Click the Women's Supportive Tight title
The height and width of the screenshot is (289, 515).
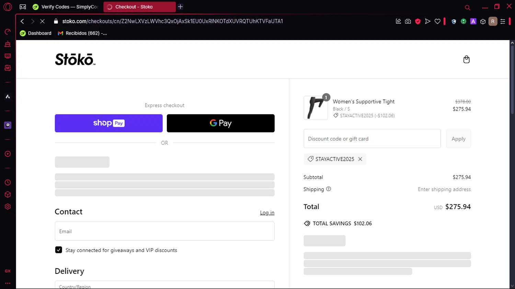[364, 101]
